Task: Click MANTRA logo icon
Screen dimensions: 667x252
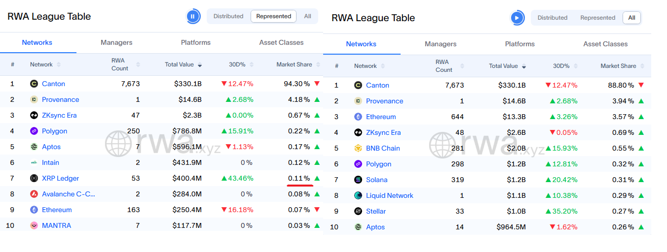Action: click(x=34, y=225)
